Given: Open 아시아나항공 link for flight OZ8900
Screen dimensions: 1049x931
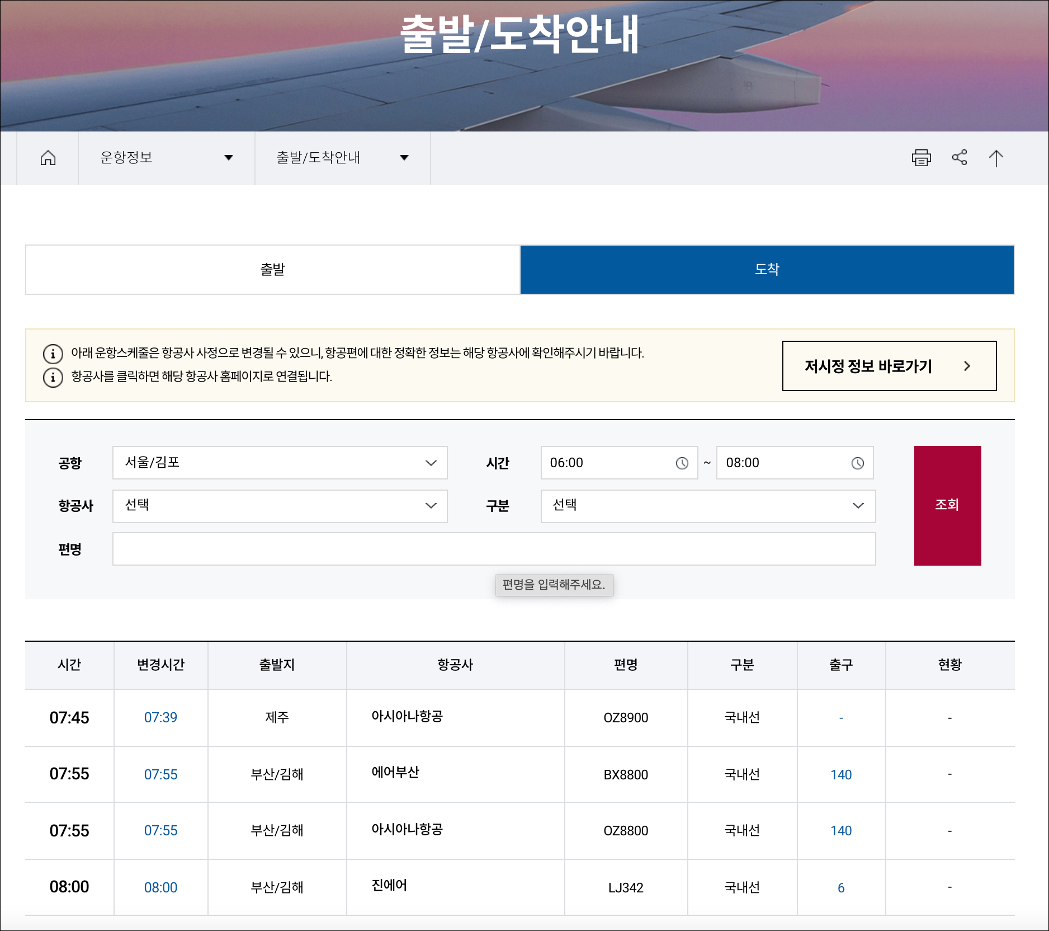Looking at the screenshot, I should [407, 716].
